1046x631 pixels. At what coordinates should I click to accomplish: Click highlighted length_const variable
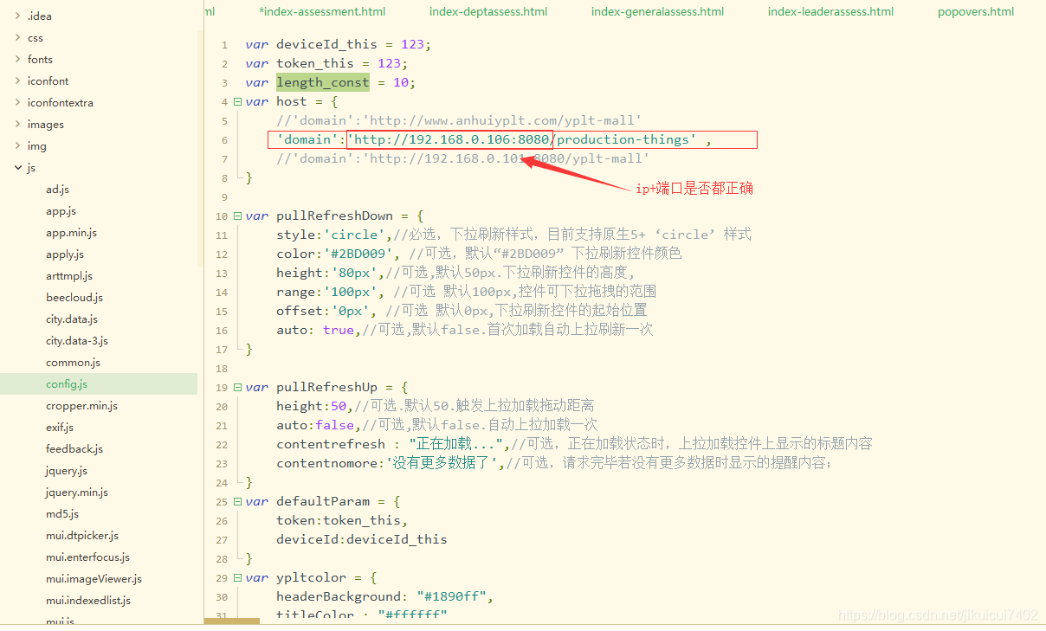click(x=323, y=83)
